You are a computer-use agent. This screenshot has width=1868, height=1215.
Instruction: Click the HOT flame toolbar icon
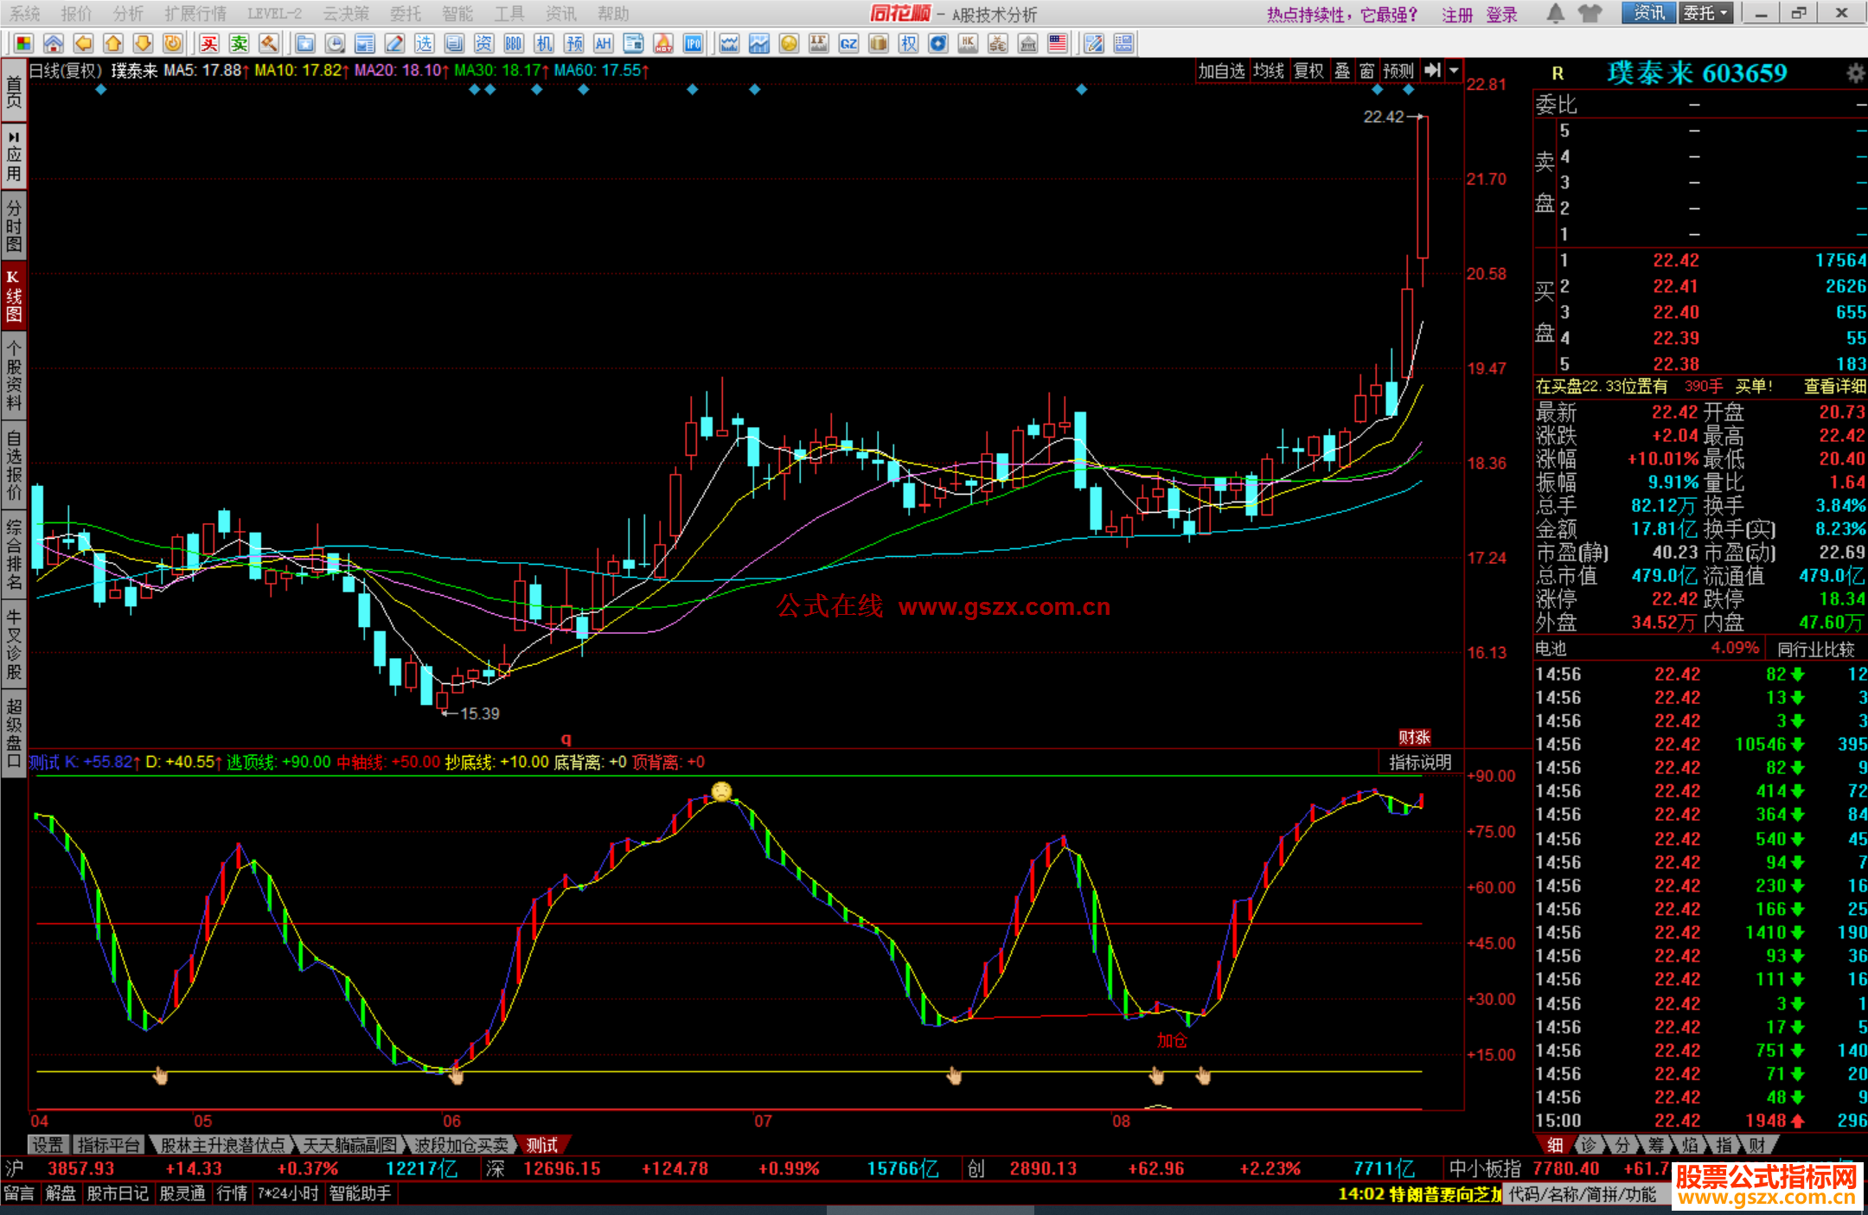pos(663,43)
